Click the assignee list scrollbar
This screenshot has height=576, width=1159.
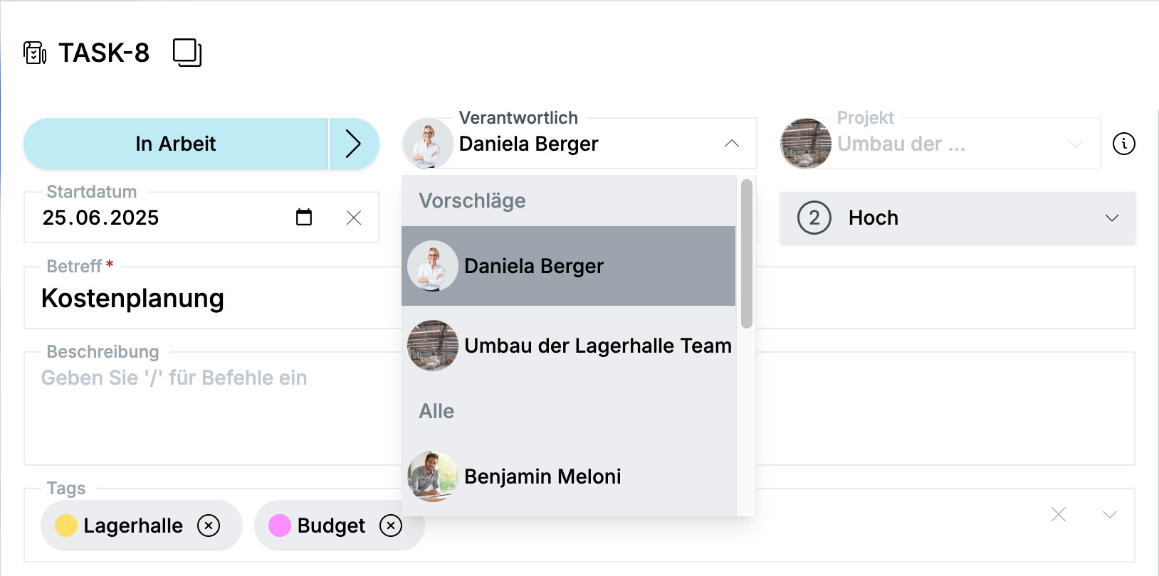point(746,254)
